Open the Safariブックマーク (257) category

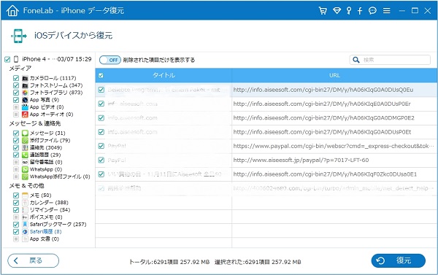58,225
